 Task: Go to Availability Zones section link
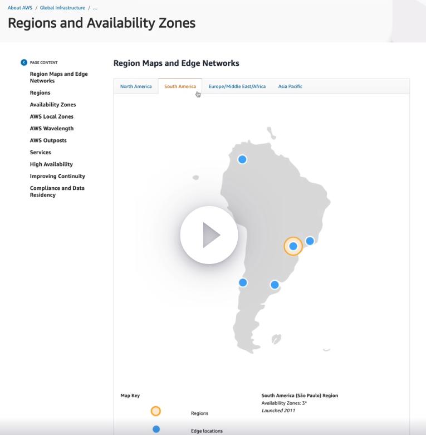pos(53,105)
